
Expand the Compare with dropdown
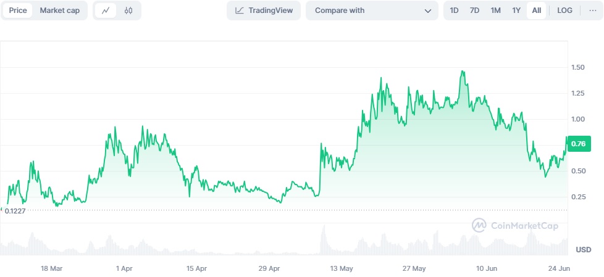pos(372,10)
